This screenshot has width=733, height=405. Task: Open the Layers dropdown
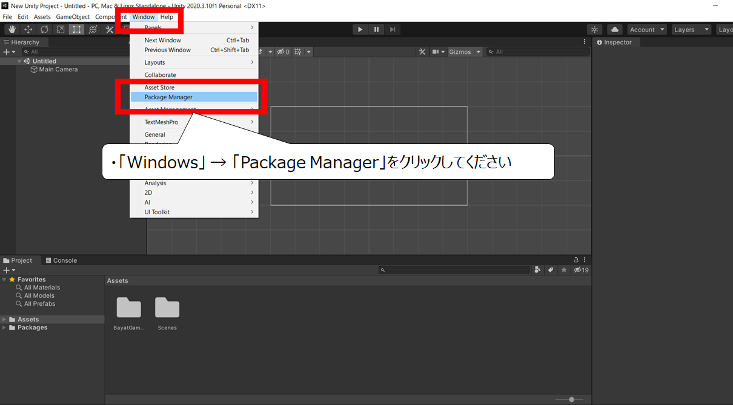click(x=692, y=30)
